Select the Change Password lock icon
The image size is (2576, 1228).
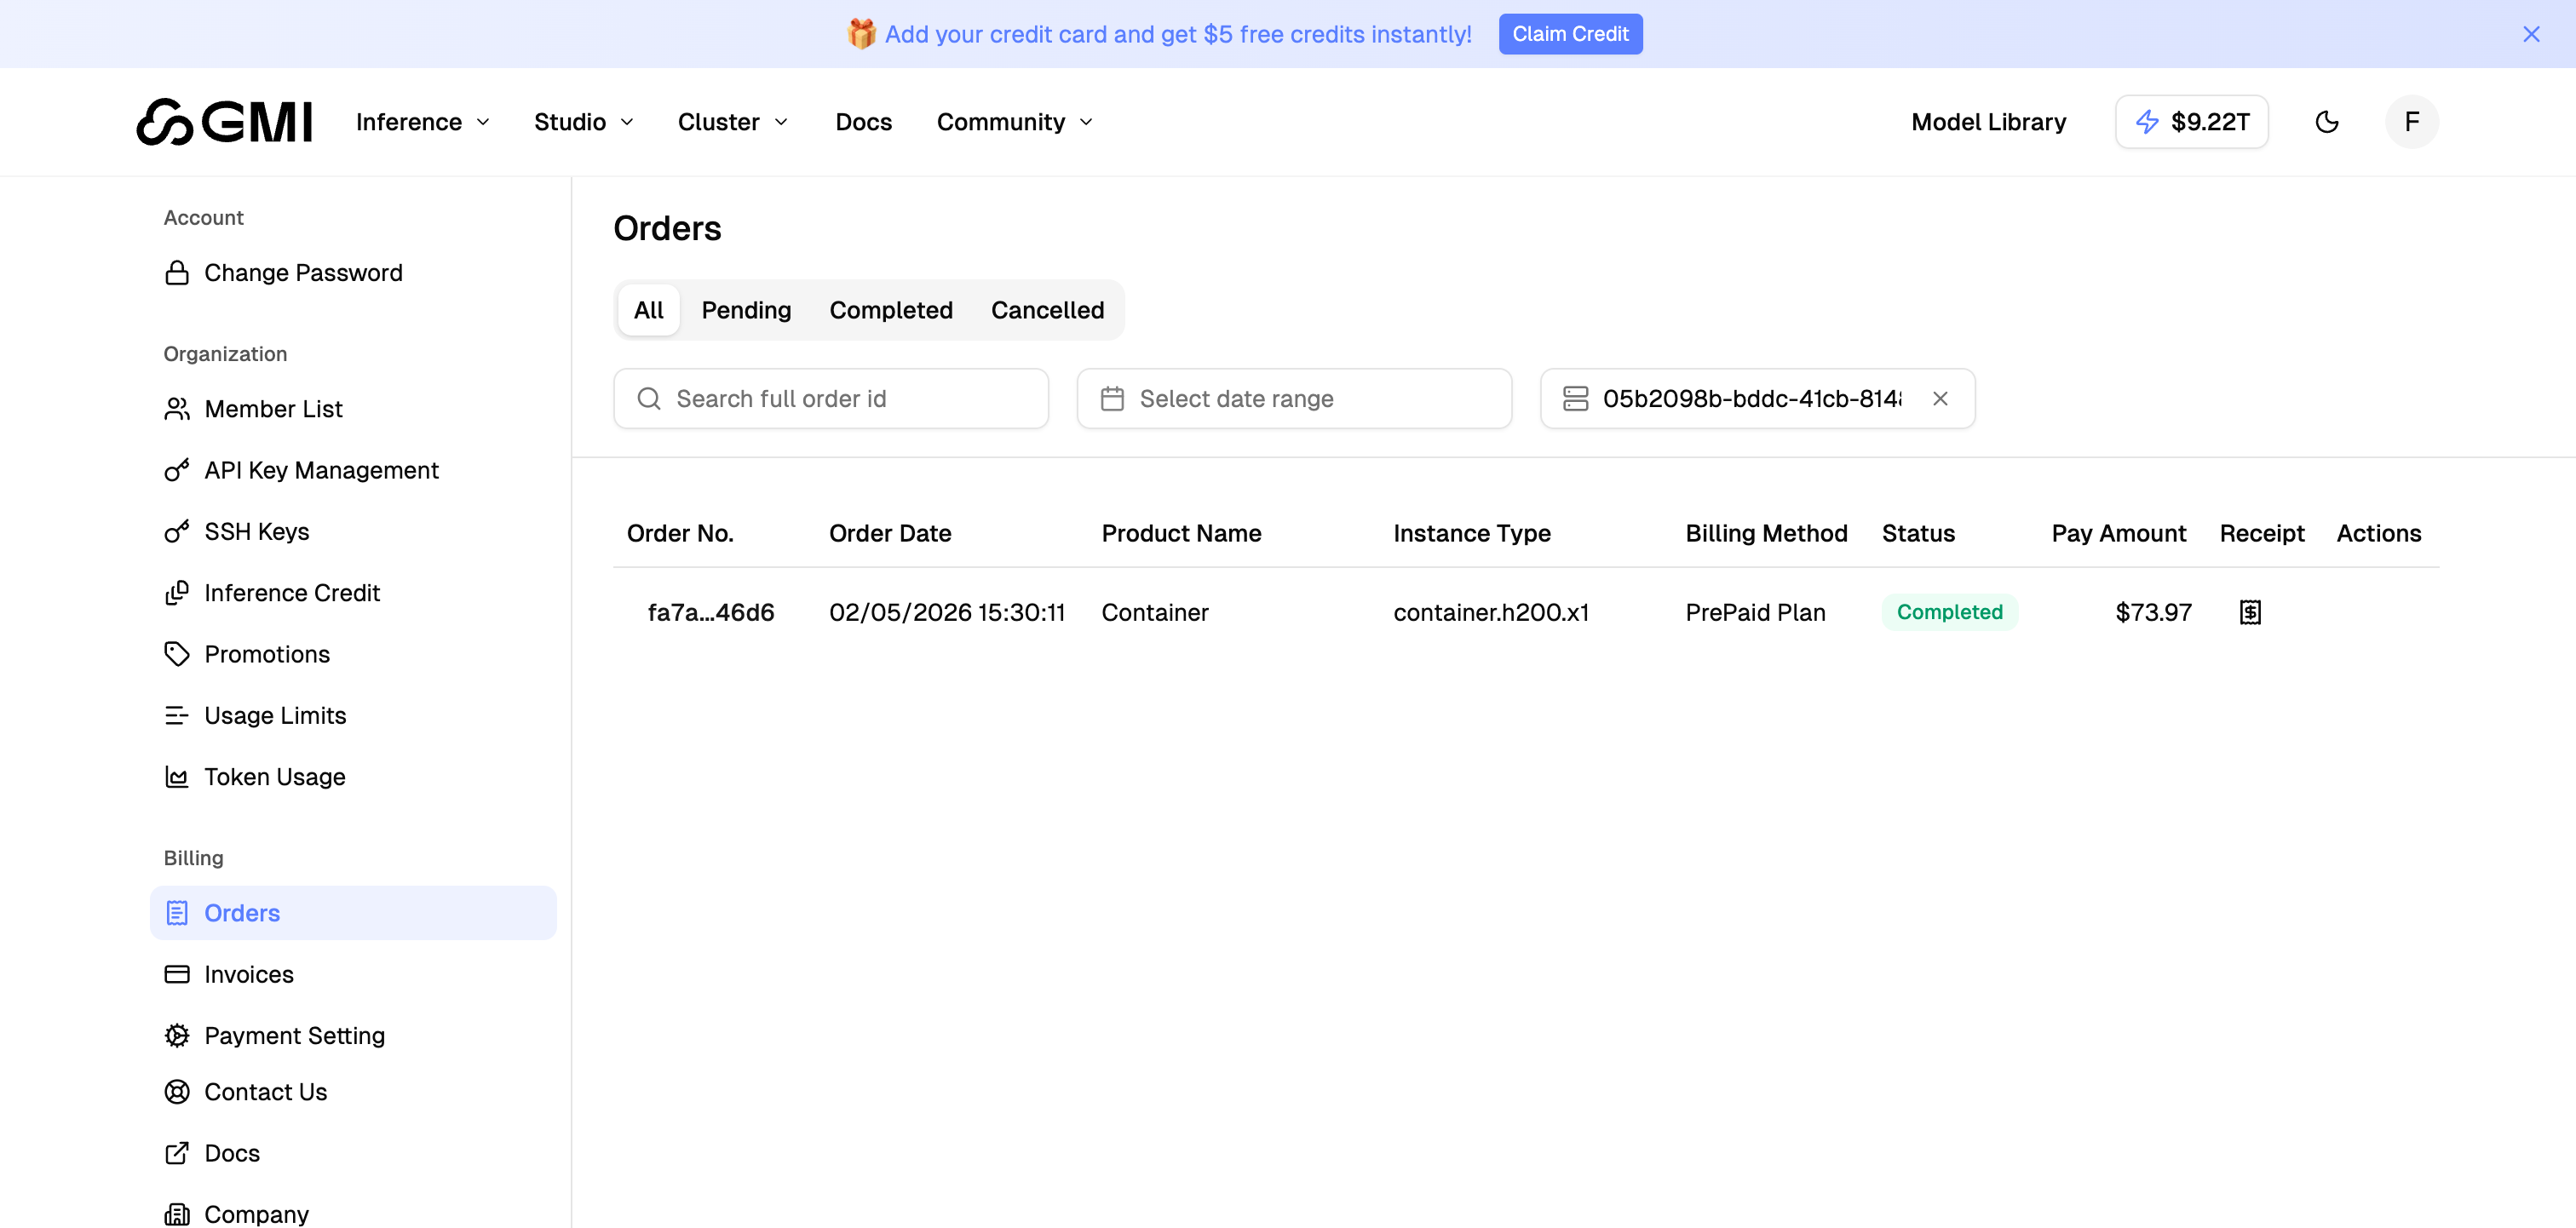[x=177, y=272]
